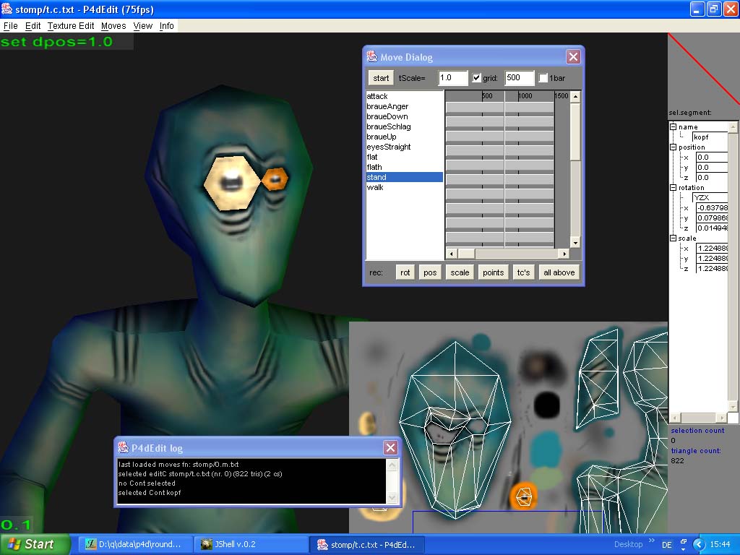Click the Move Dialog window icon

pos(372,57)
